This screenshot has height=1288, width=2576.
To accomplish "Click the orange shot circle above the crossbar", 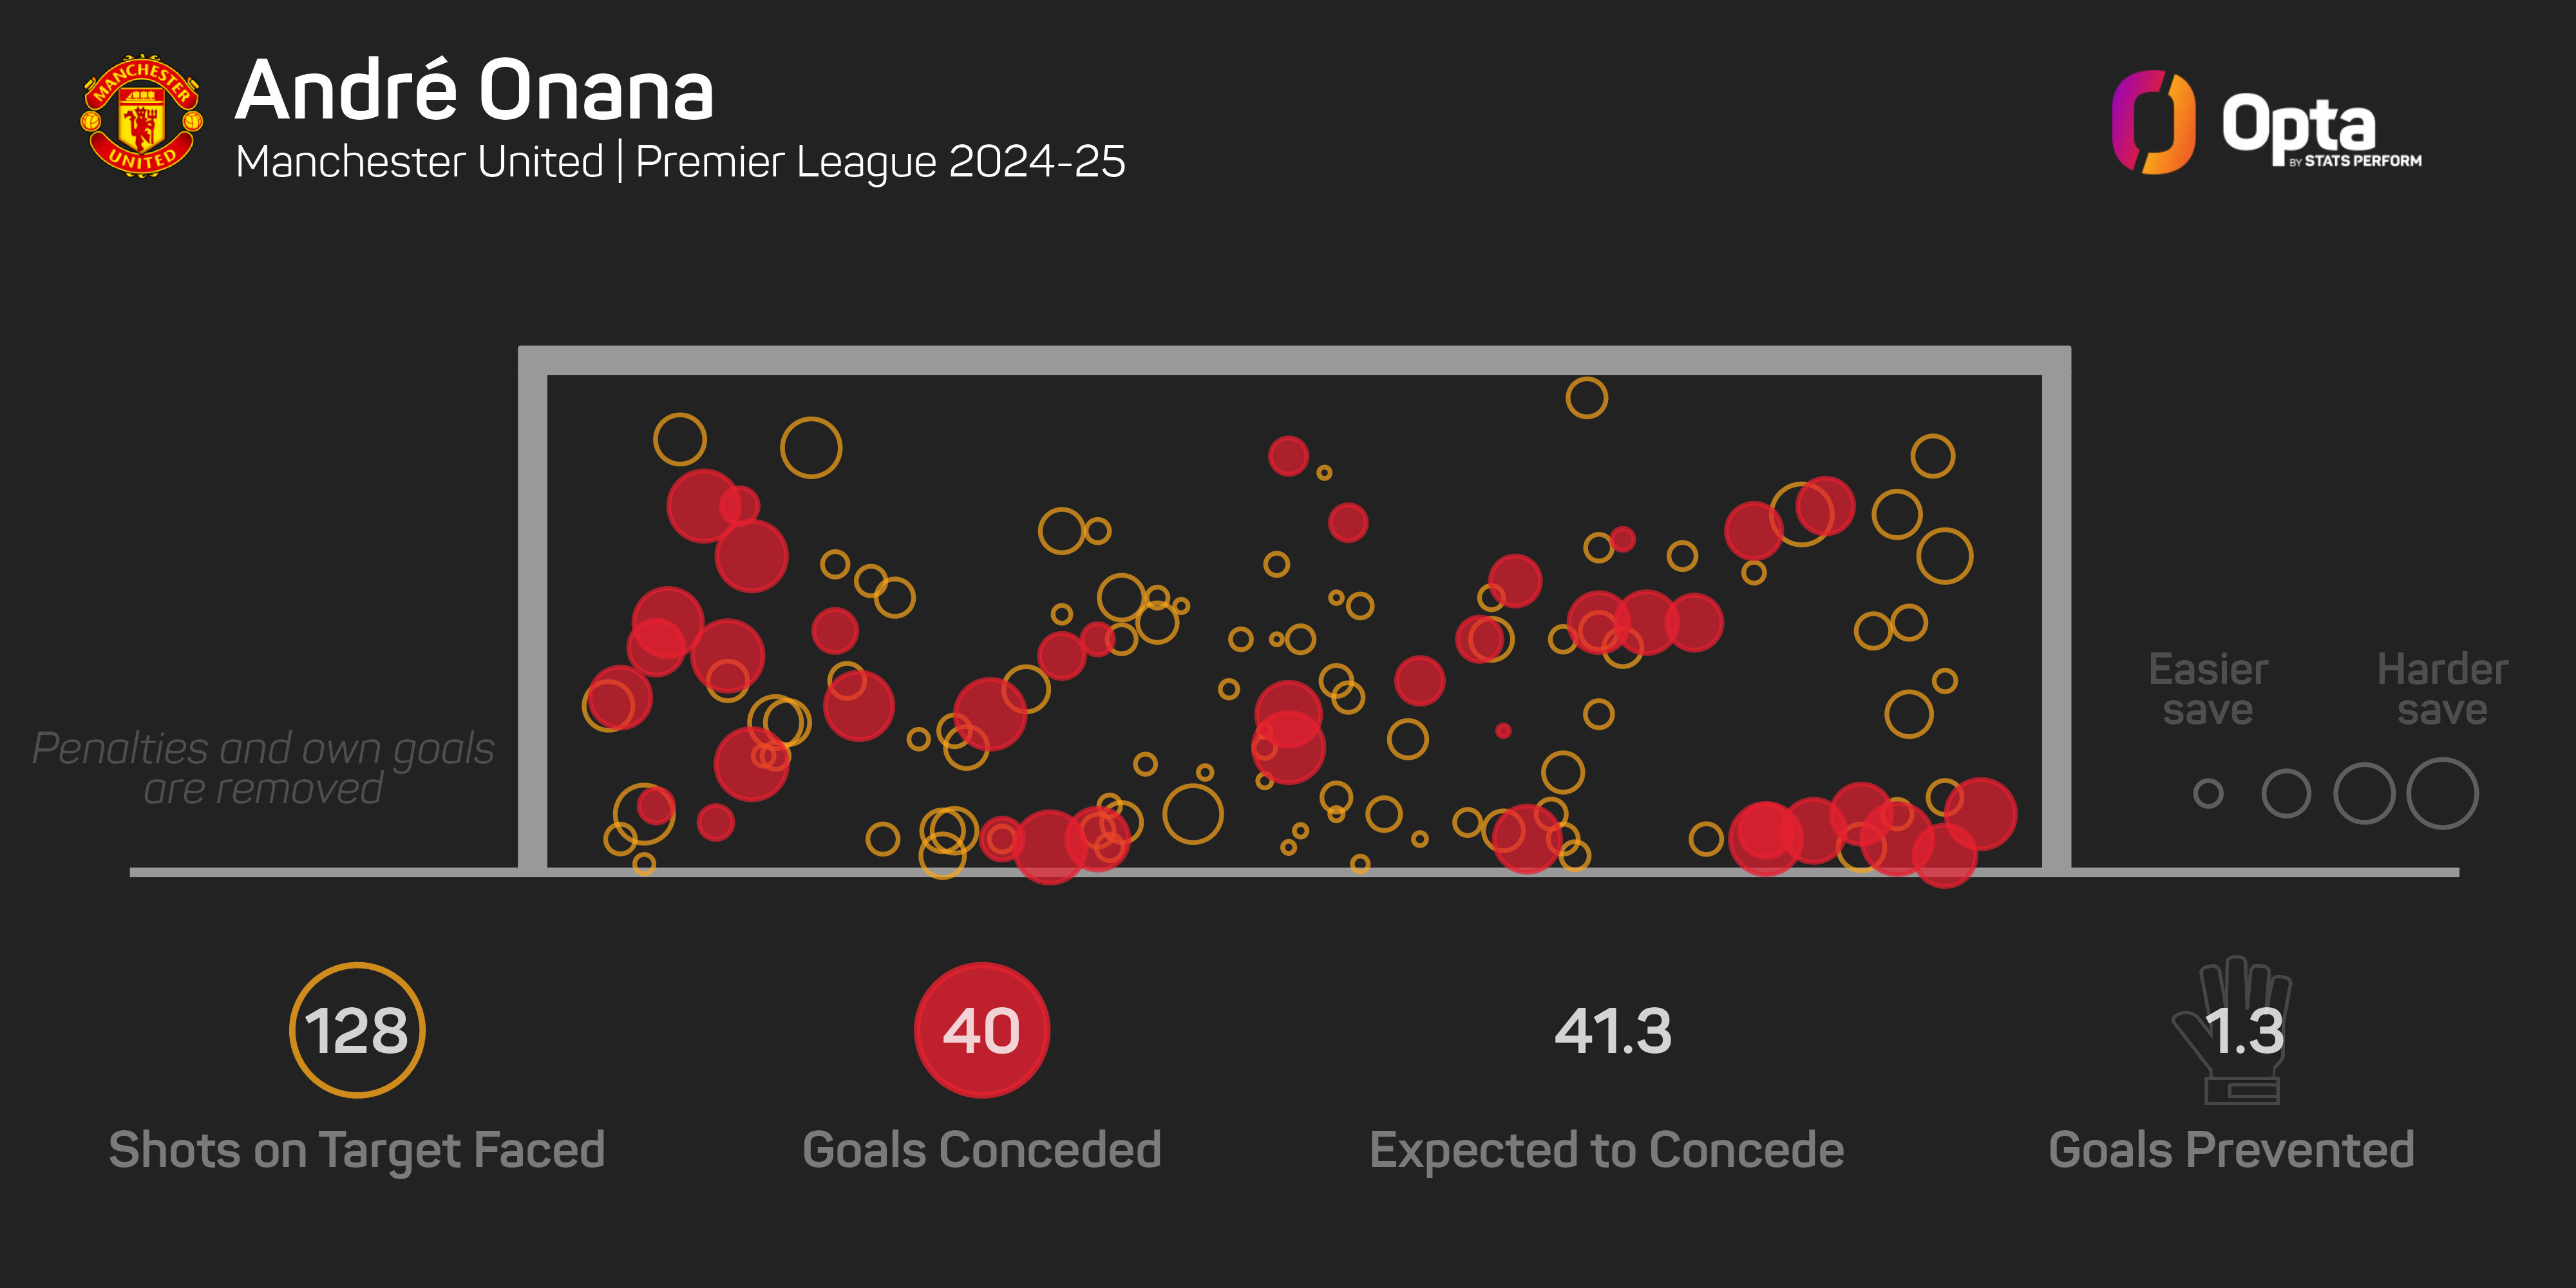I will 1586,398.
